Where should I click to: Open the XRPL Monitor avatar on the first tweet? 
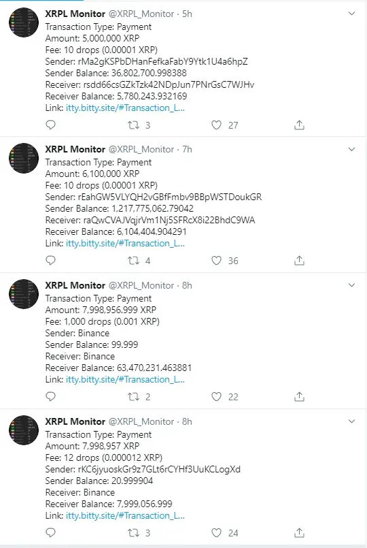(x=24, y=22)
